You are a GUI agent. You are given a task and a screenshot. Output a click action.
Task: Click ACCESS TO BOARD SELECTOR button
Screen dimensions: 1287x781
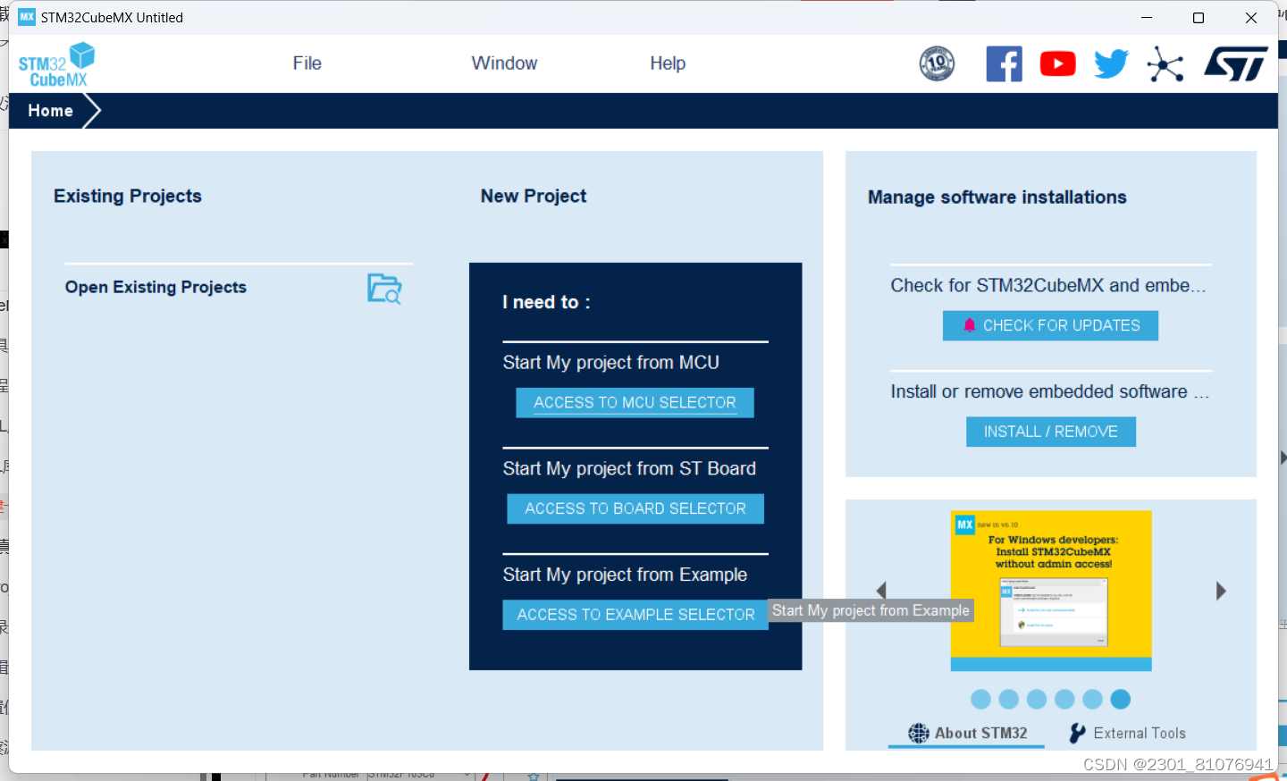(x=635, y=508)
